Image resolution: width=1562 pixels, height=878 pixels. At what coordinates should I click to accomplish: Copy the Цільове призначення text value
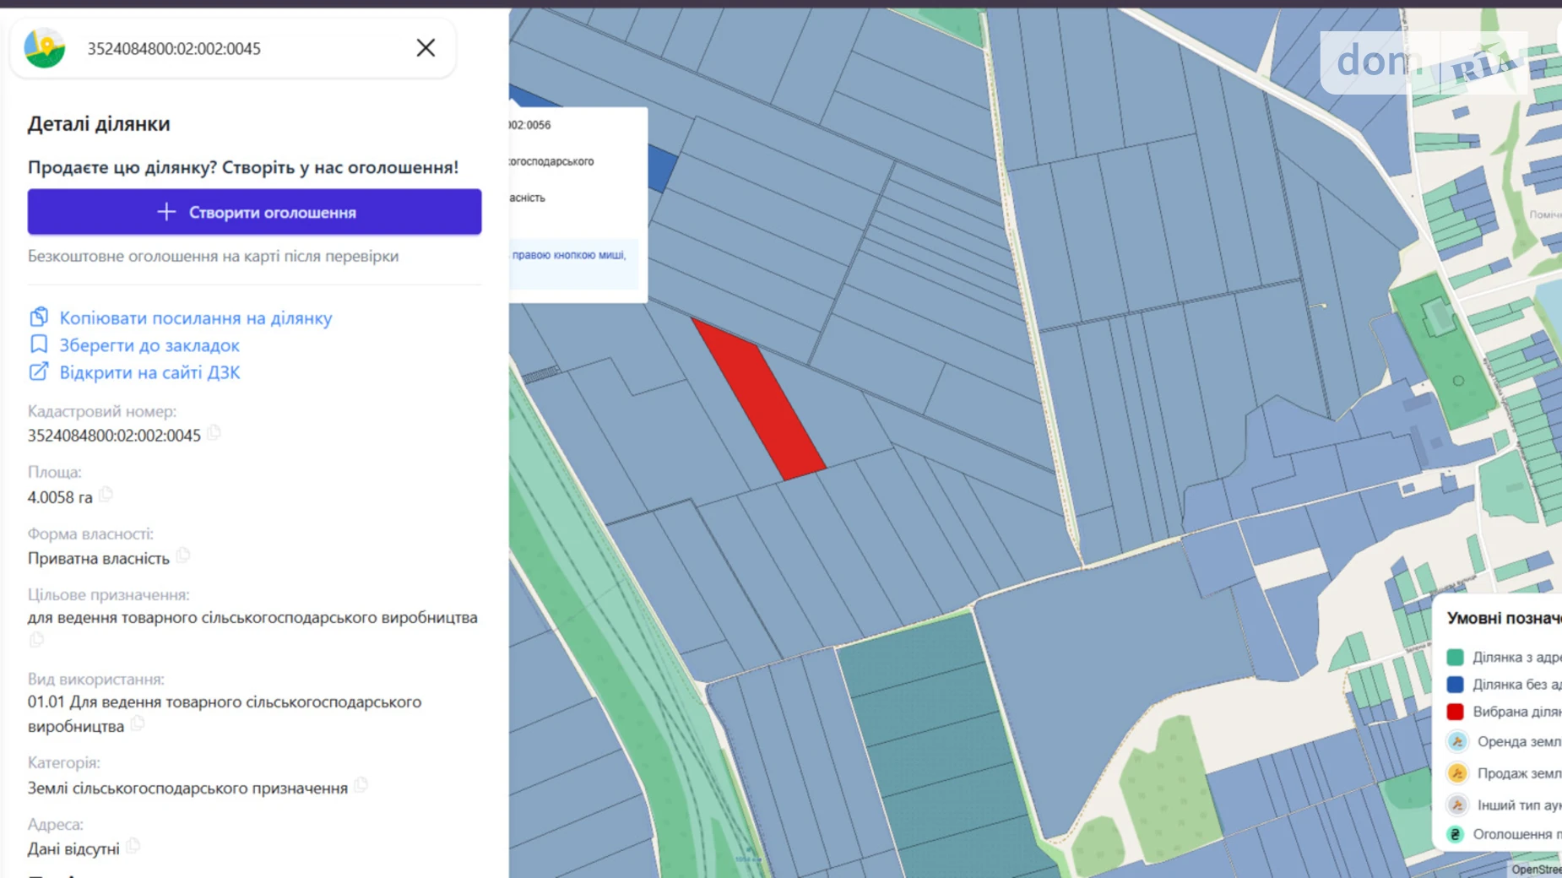click(x=36, y=640)
